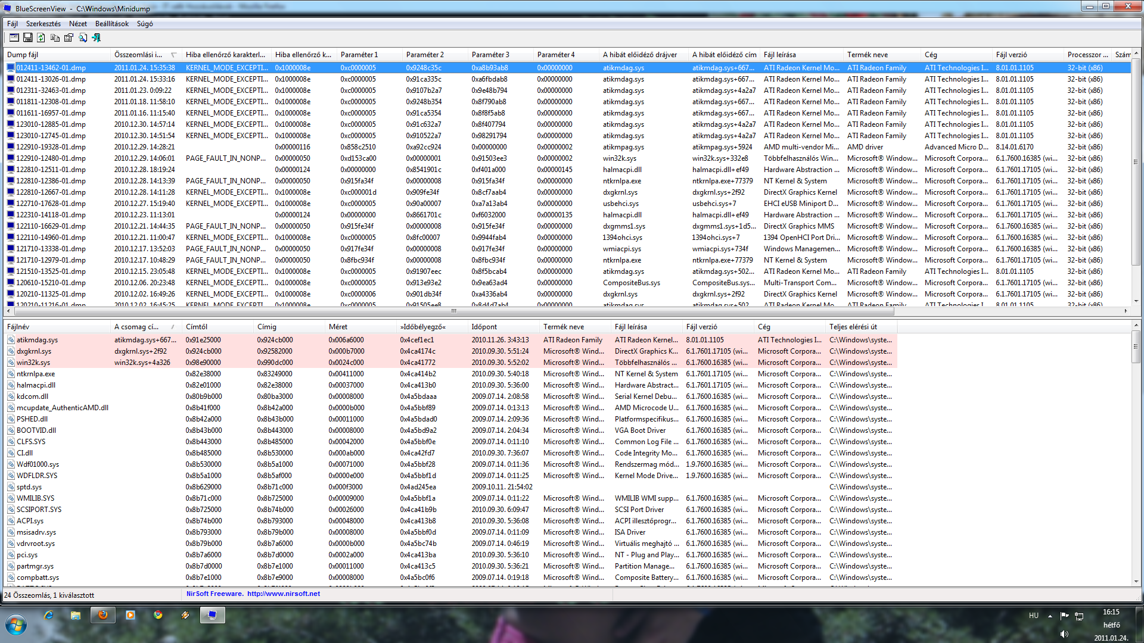Sort by the Dump fájl column header
The height and width of the screenshot is (643, 1144).
(x=57, y=55)
